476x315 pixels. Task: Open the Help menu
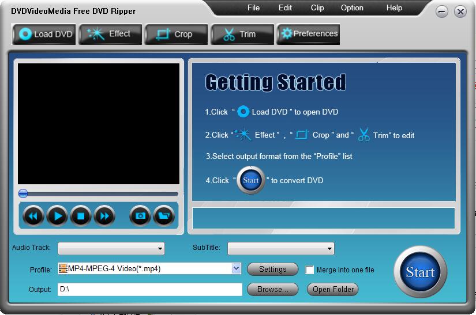click(x=394, y=7)
